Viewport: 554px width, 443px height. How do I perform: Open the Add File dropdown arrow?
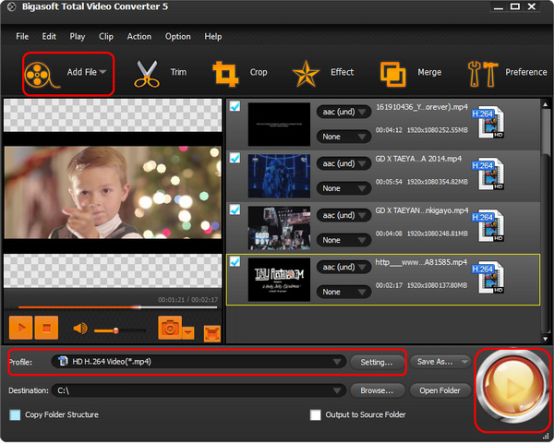[x=102, y=72]
